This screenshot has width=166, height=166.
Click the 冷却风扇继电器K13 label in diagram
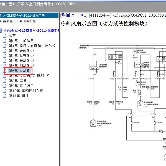[x=147, y=65]
